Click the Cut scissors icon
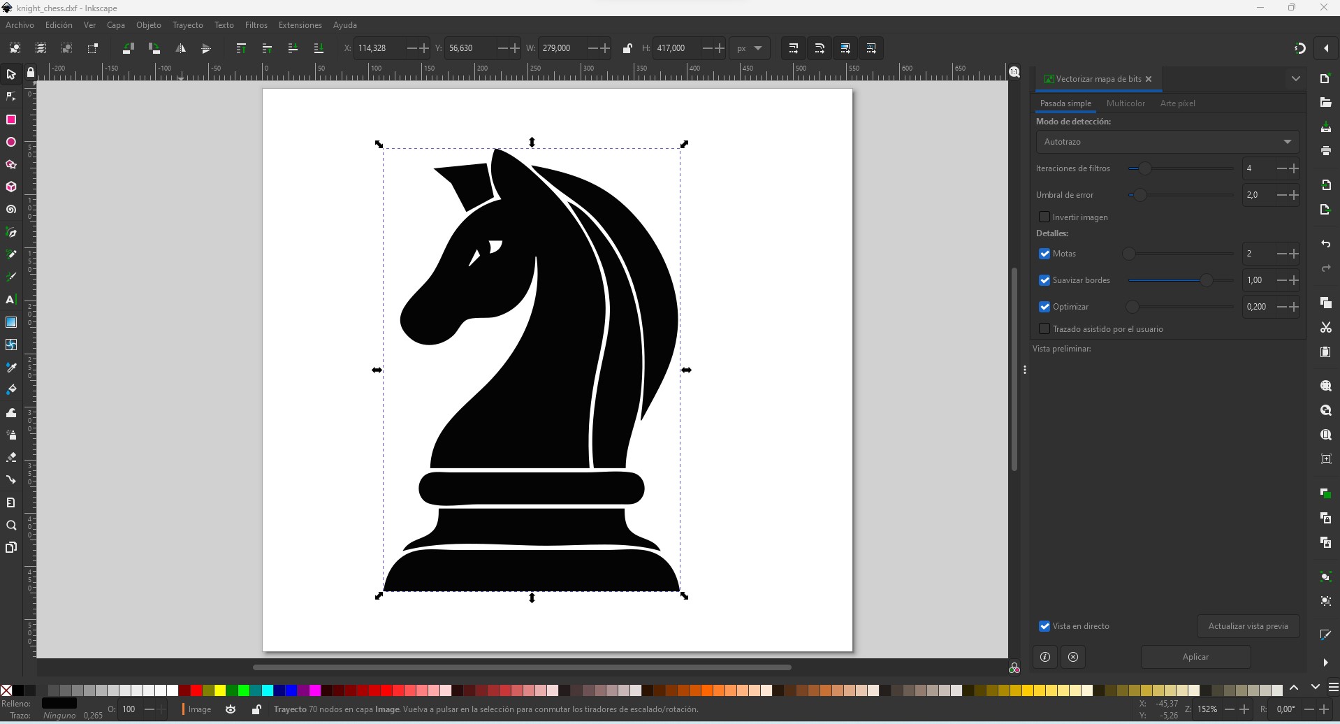Screen dimensions: 1340x724 tap(1325, 328)
